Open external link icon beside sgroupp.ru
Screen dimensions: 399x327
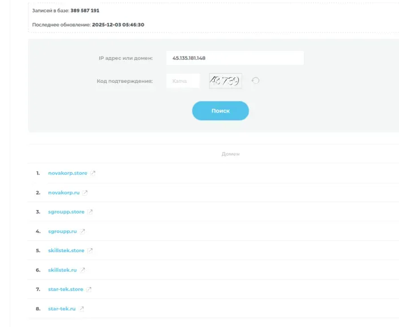coord(82,231)
